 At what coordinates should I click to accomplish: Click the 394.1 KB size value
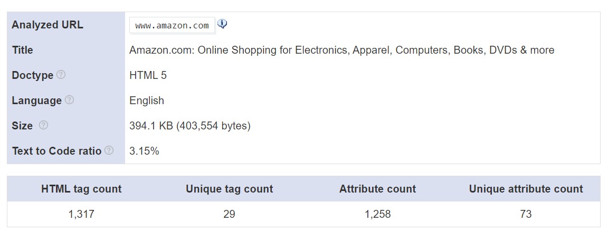tap(189, 126)
